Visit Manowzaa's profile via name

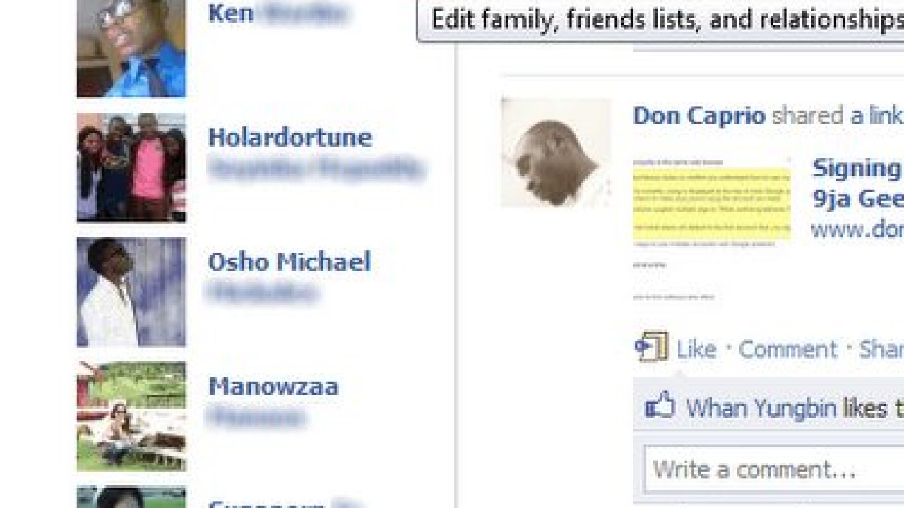pos(273,387)
